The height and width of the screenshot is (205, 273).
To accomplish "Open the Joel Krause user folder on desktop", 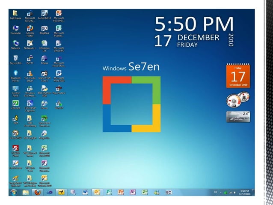I will (x=15, y=15).
